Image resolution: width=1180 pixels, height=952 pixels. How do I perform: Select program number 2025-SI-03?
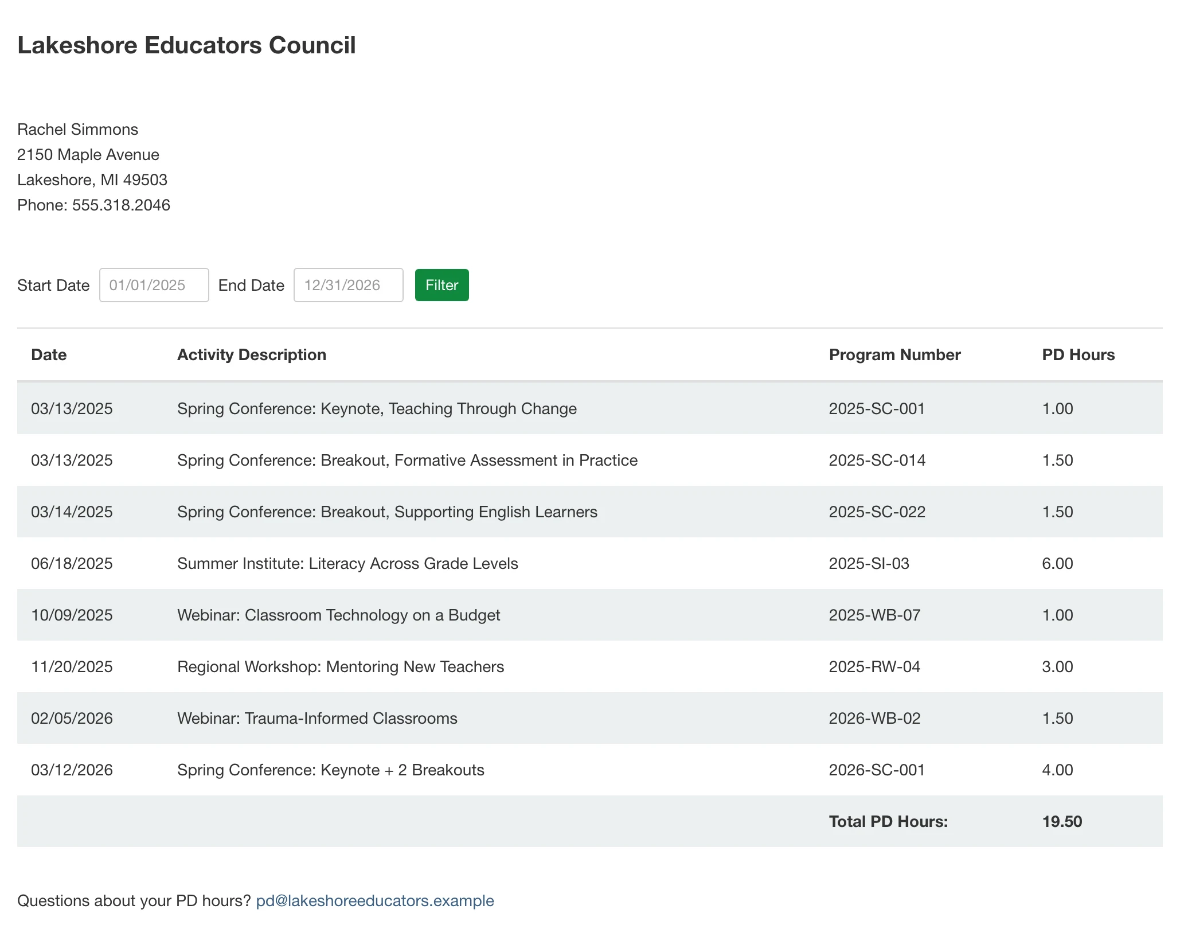coord(869,563)
